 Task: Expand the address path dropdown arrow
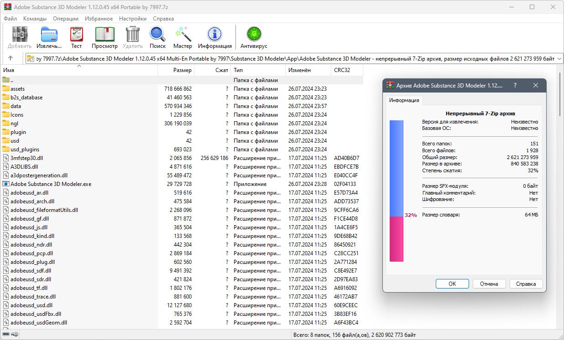(x=559, y=58)
